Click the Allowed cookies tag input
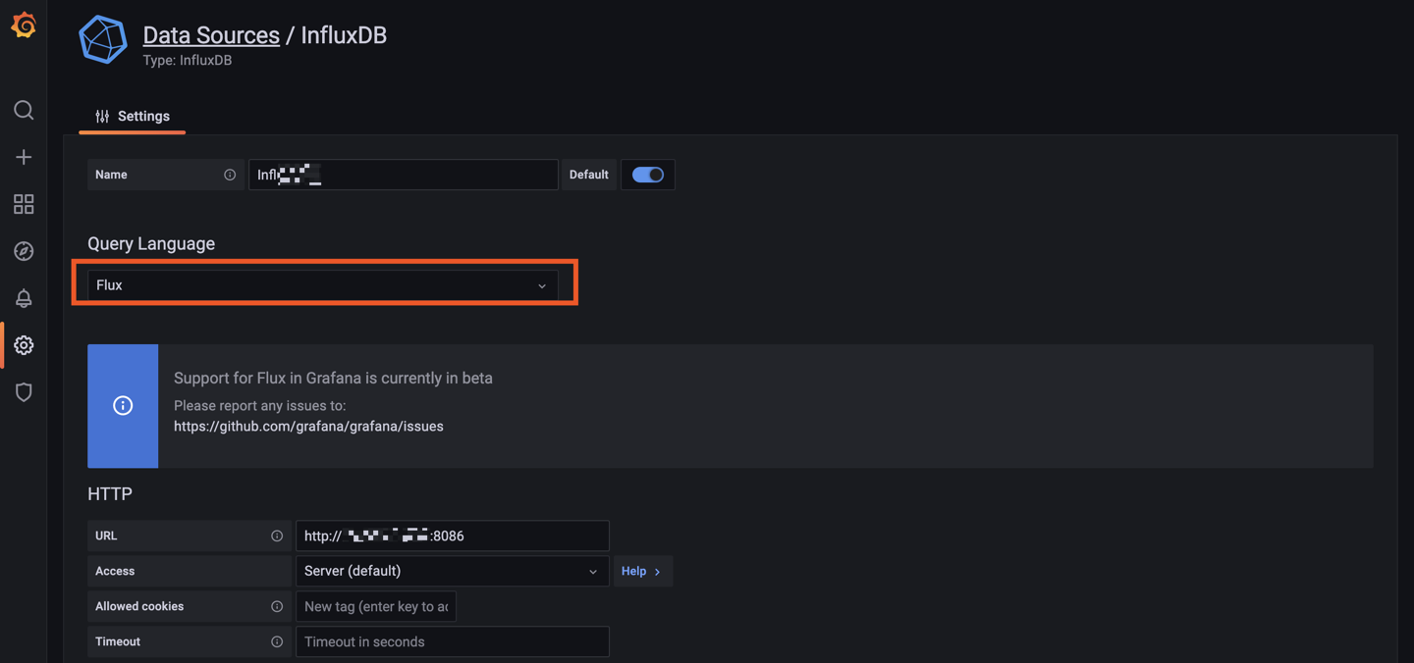 pos(376,606)
